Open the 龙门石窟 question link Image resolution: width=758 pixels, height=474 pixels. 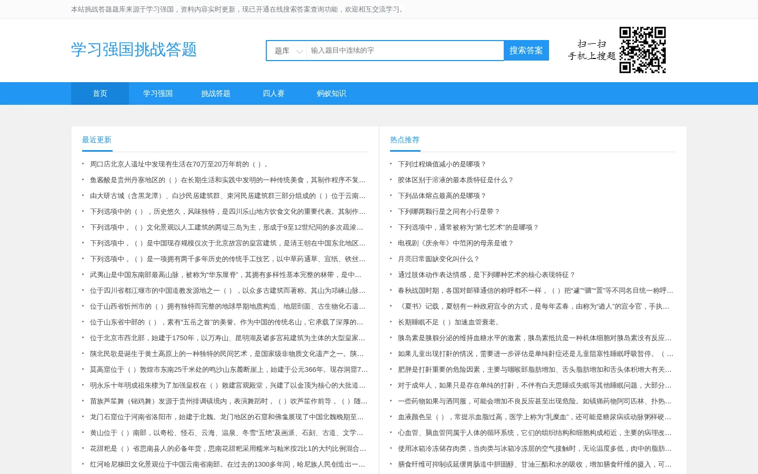coord(227,417)
